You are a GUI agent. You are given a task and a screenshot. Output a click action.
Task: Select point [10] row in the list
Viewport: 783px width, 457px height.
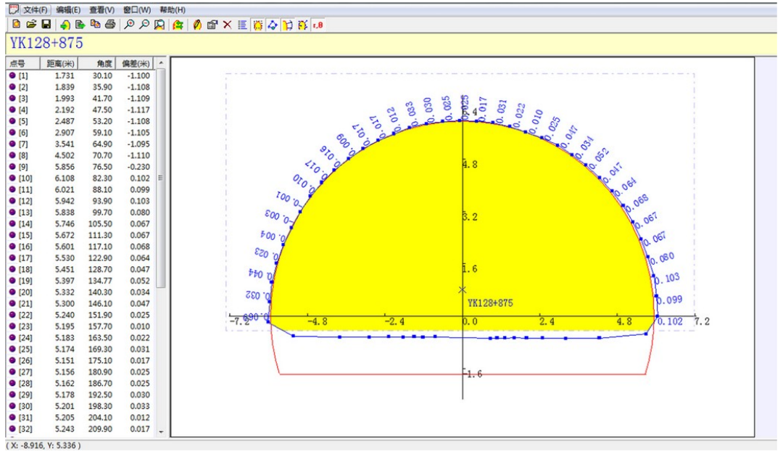(x=25, y=178)
